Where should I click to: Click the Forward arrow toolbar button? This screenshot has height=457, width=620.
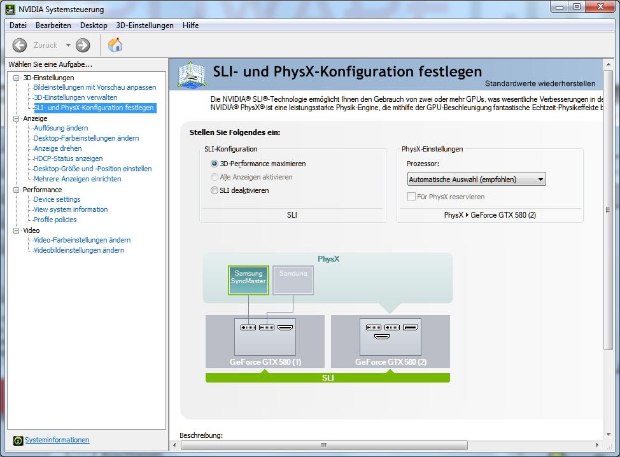[83, 45]
